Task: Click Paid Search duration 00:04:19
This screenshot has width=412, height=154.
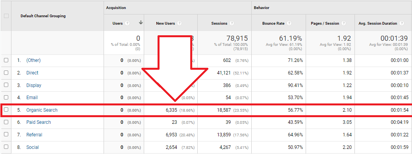Action: tap(400, 122)
